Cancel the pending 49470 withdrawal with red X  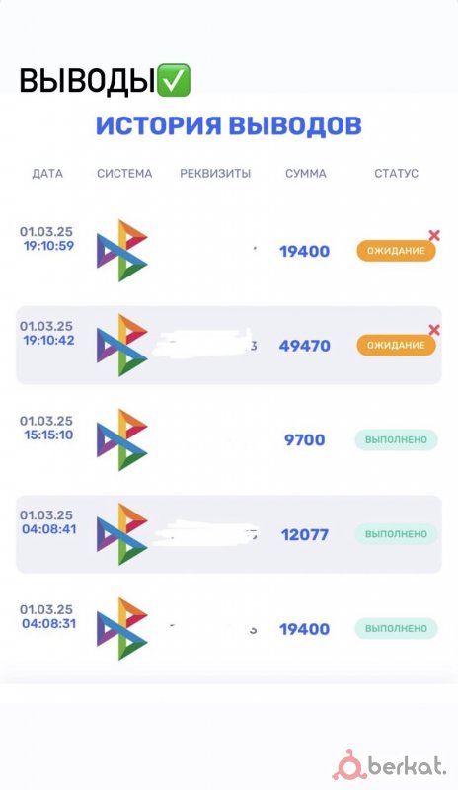pyautogui.click(x=433, y=330)
